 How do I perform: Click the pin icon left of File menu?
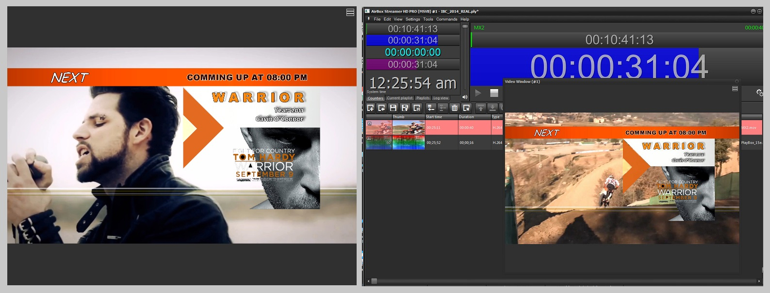click(369, 19)
